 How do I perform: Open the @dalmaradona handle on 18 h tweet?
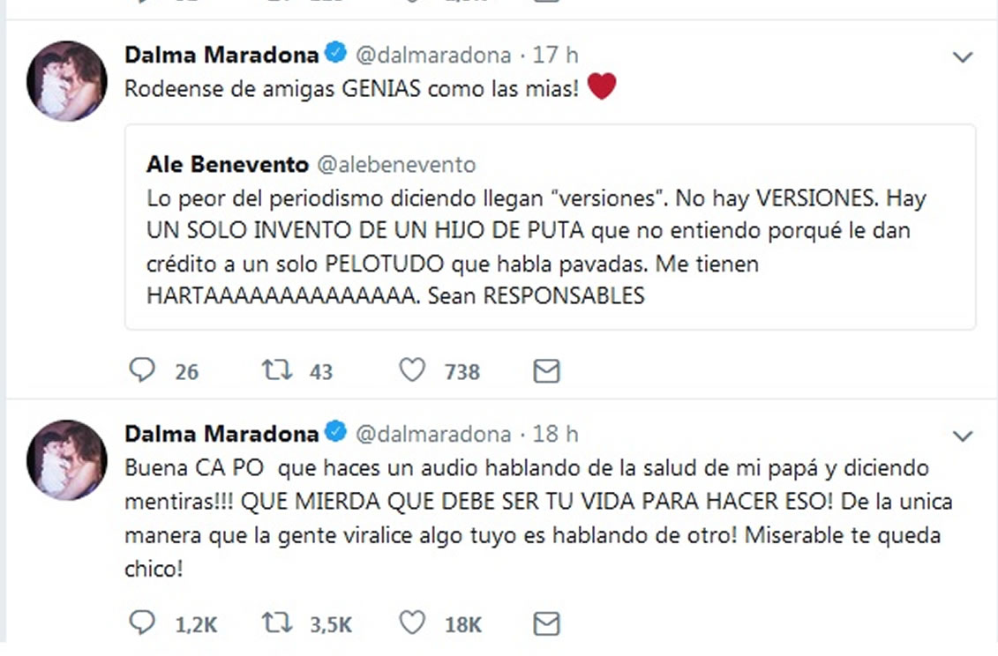[x=432, y=434]
